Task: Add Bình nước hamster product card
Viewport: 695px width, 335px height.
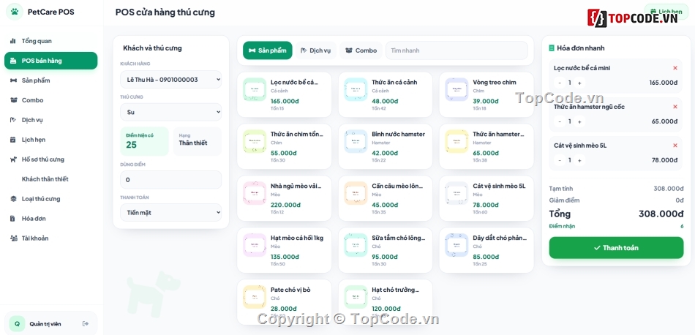Action: pos(385,146)
